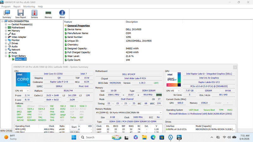Expand the Bus tree node
Screen dimensions: 253x142
click(6, 34)
